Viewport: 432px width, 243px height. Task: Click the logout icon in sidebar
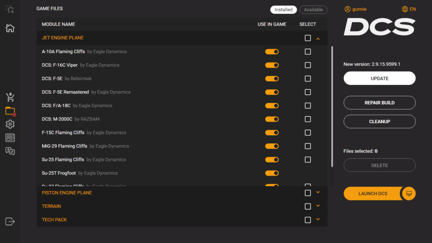10,221
